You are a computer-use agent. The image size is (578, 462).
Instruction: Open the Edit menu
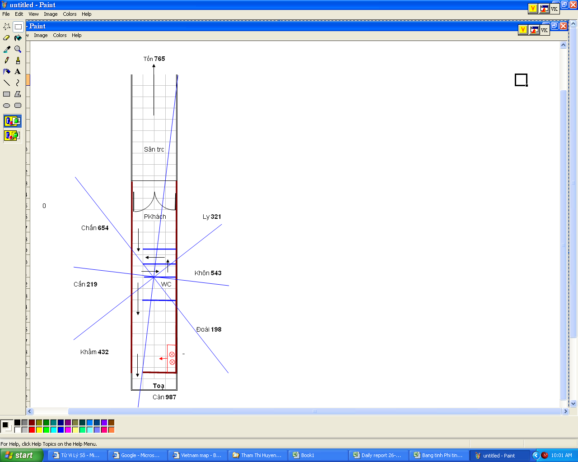coord(19,14)
